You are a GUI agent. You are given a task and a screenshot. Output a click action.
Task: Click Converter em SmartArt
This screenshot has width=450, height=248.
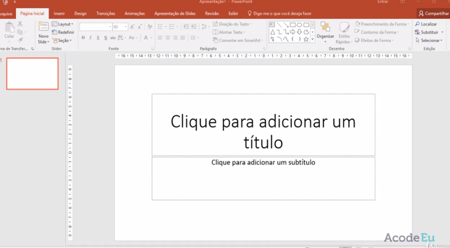click(x=238, y=40)
